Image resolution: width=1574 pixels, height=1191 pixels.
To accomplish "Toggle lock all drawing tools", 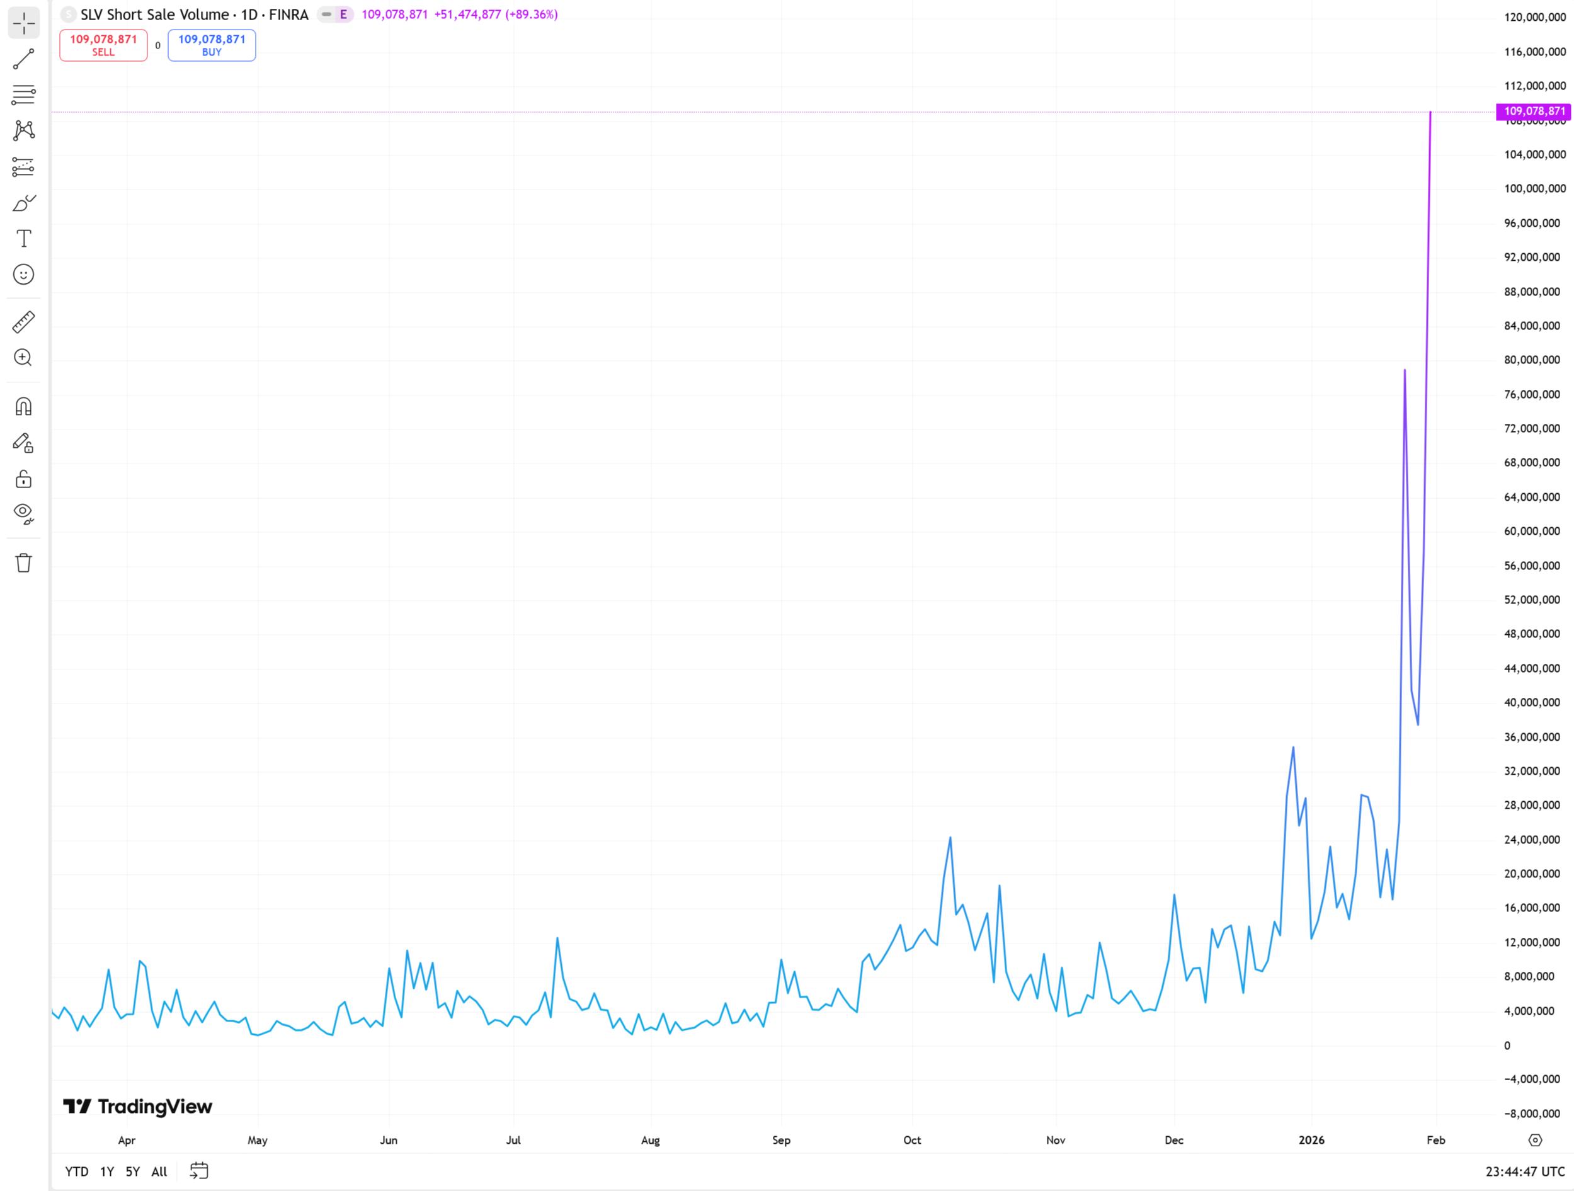I will (x=23, y=479).
